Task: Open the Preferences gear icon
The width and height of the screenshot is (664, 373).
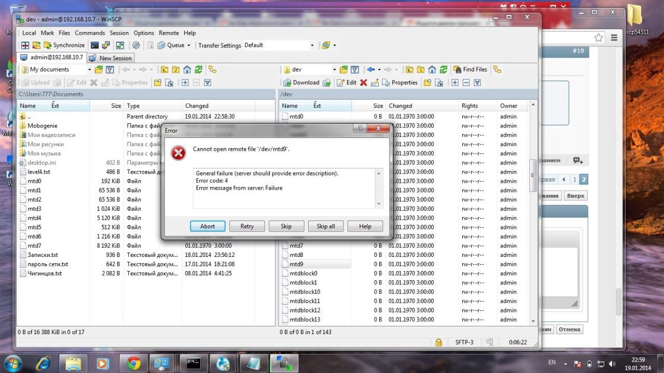Action: pyautogui.click(x=136, y=46)
